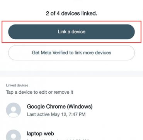Viewport: 143px width, 140px height.
Task: Click the time 7:47 PM in the Chrome entry
Action: tap(78, 114)
